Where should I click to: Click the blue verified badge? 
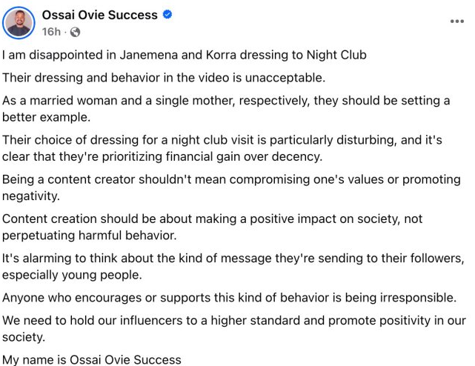pyautogui.click(x=167, y=15)
